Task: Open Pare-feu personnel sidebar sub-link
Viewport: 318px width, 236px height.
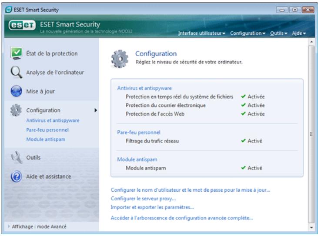Action: click(x=47, y=130)
